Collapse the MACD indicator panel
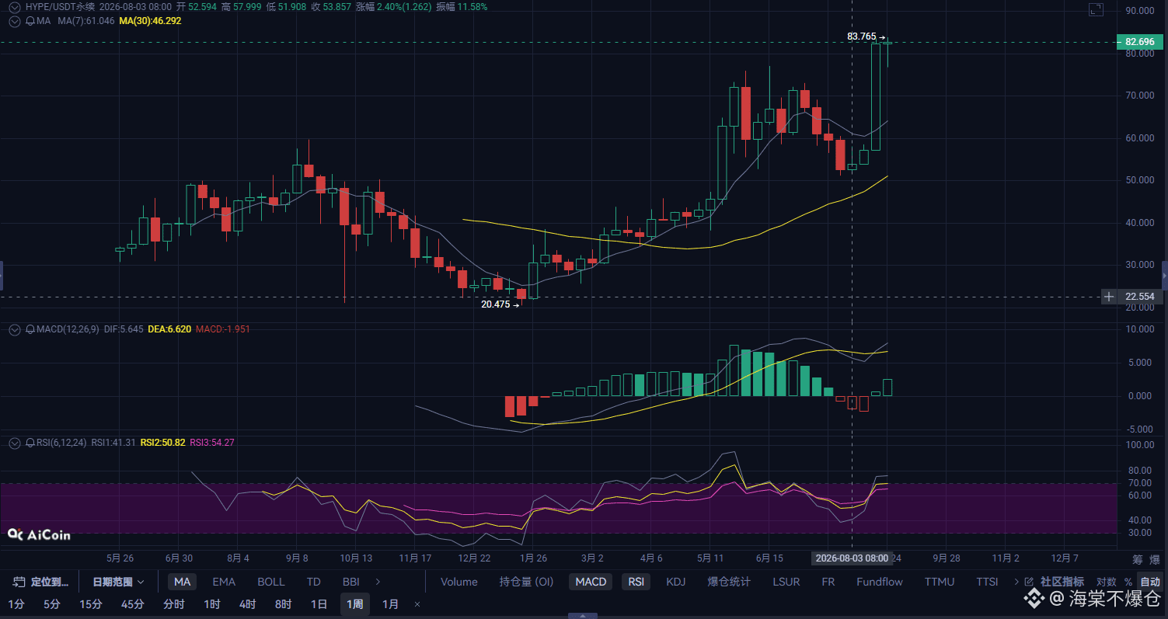 point(14,329)
